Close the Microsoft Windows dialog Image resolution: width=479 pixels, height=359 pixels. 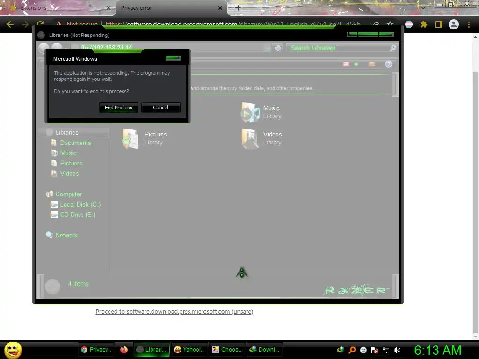click(173, 57)
